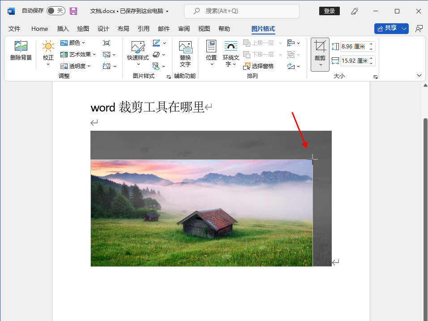
Task: Open the 透明度 transparency menu
Action: [x=75, y=66]
